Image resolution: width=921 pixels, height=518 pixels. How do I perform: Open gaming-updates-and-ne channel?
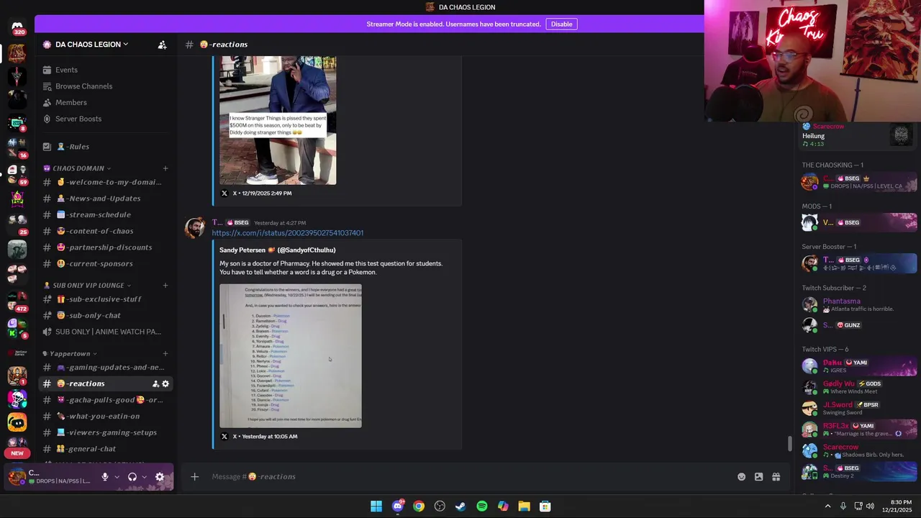click(104, 368)
